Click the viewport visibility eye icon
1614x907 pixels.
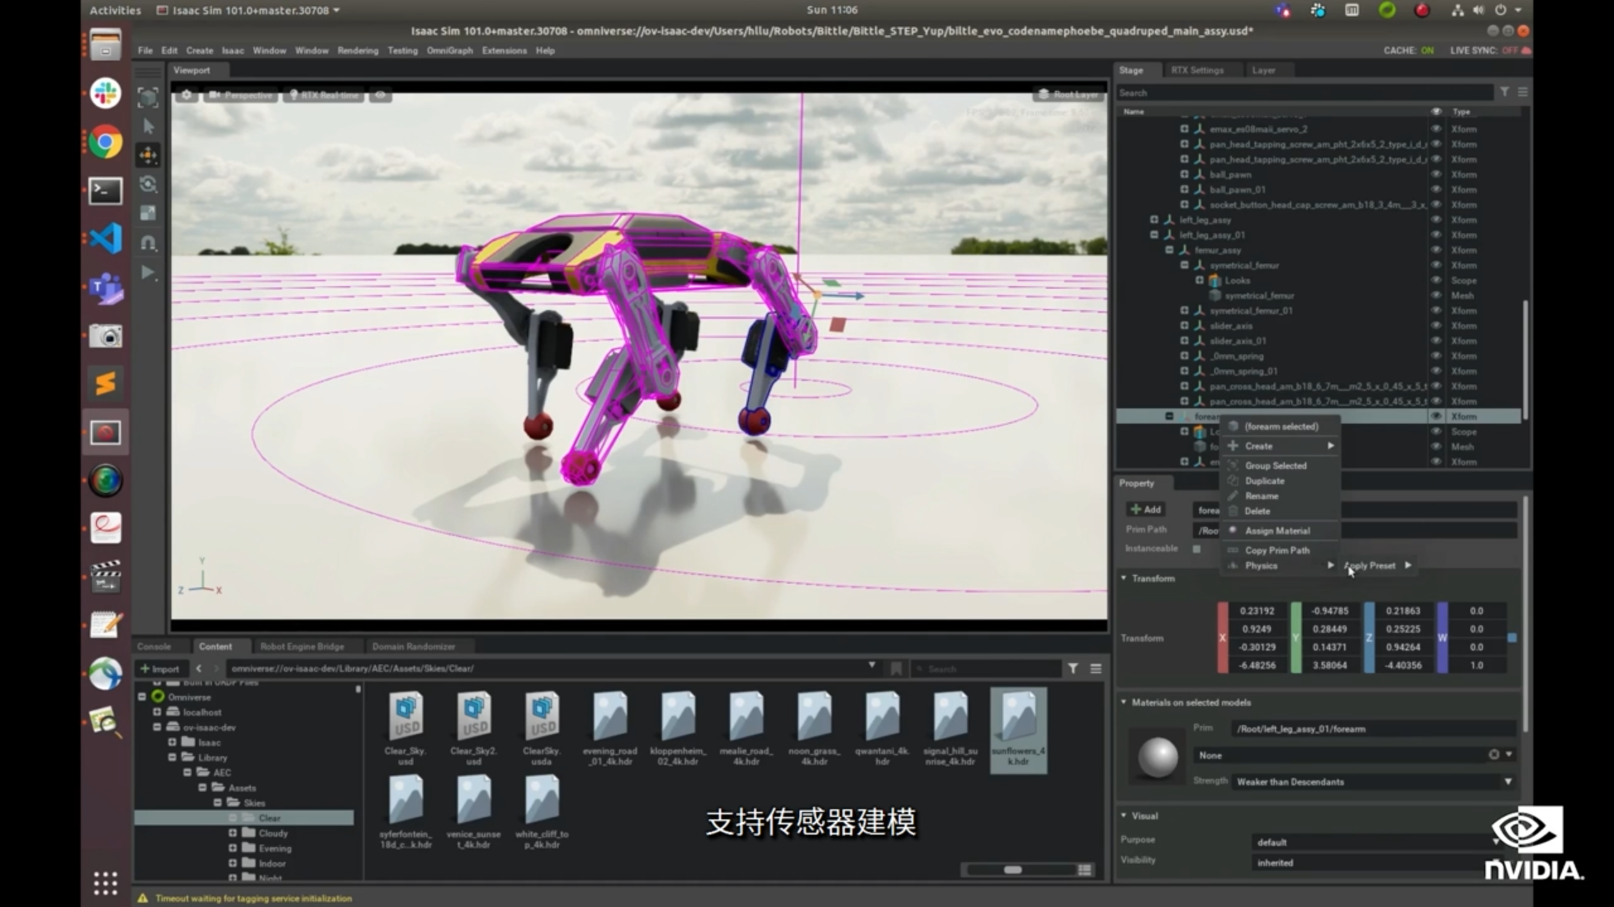[x=380, y=95]
